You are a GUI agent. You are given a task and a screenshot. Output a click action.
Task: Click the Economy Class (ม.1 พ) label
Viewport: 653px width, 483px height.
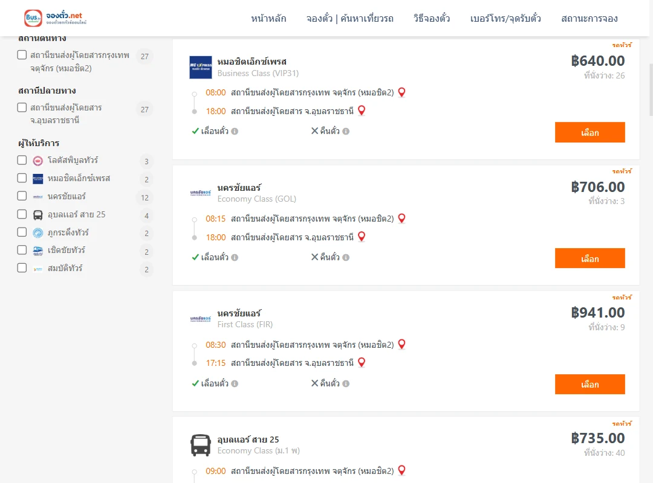coord(259,450)
